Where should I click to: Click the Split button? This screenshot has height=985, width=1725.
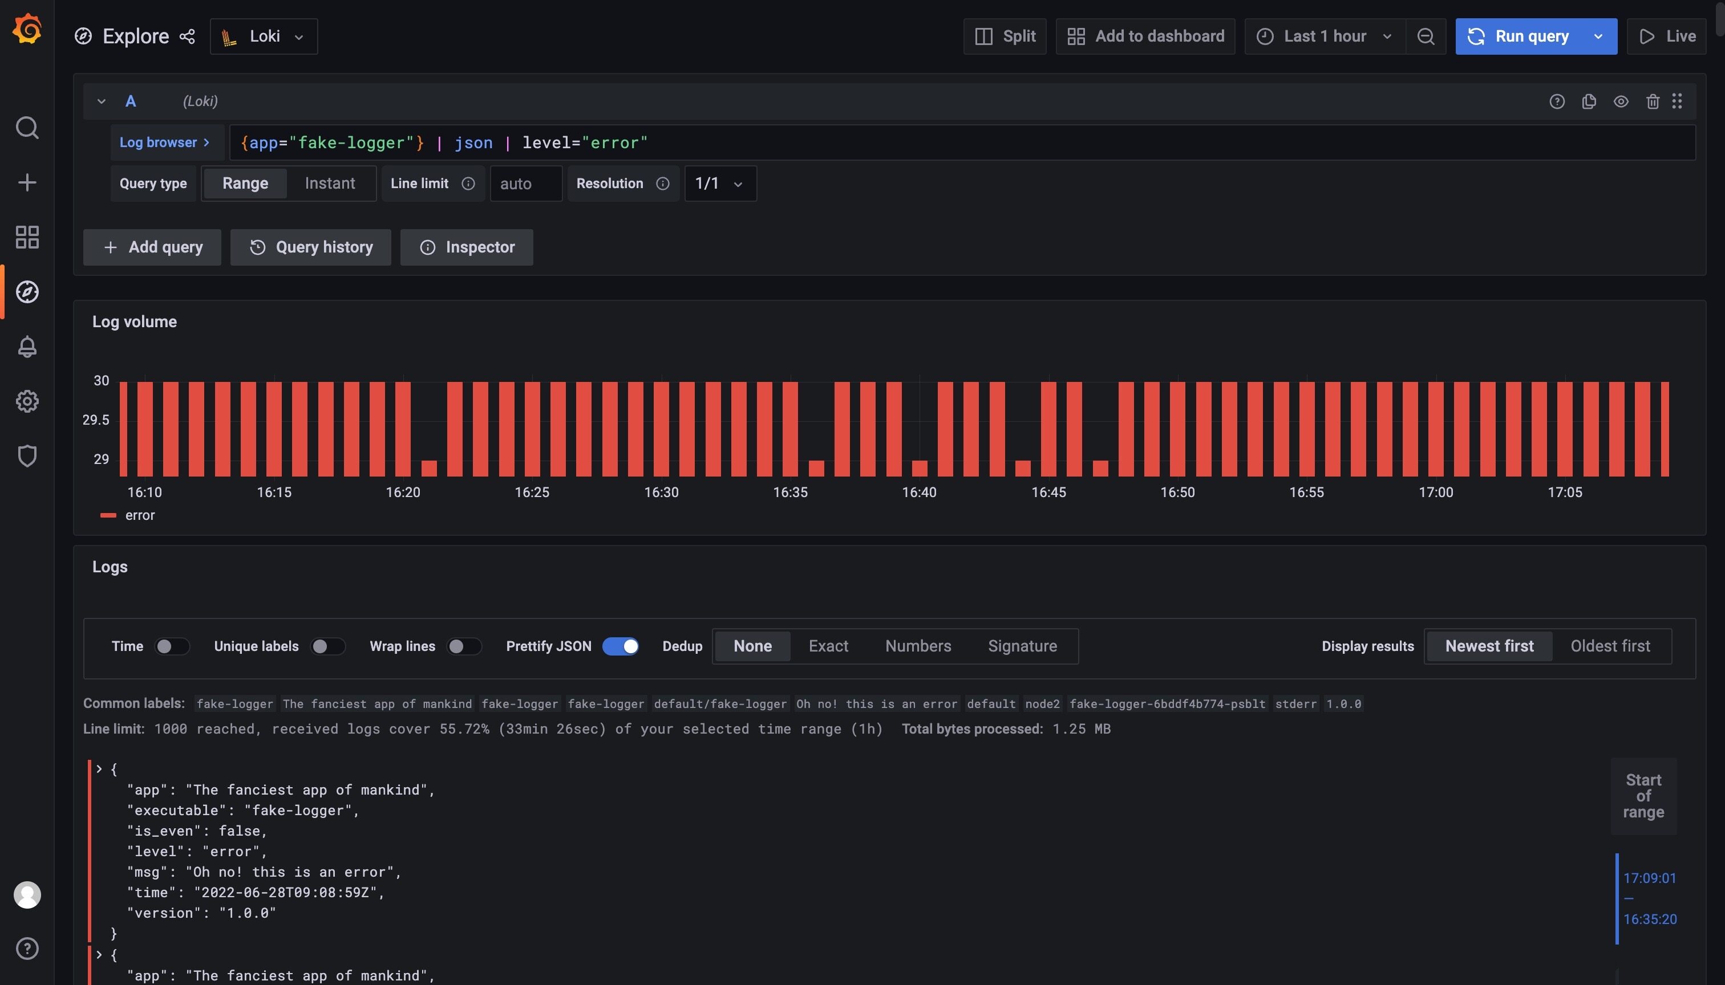point(1005,36)
